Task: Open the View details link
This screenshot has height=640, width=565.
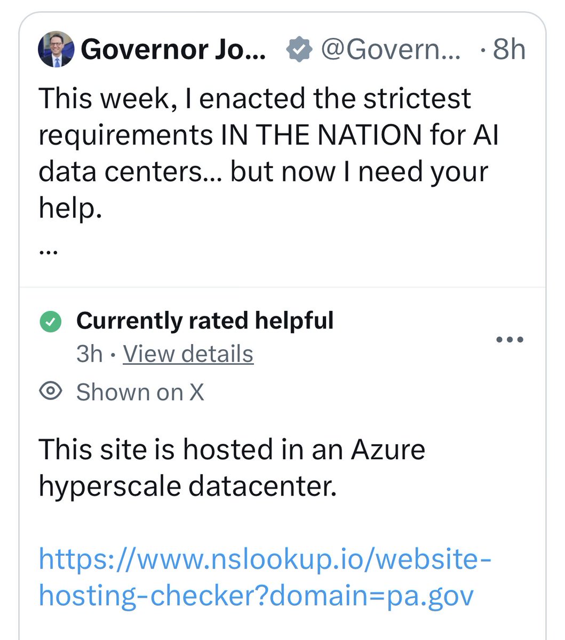Action: tap(188, 354)
